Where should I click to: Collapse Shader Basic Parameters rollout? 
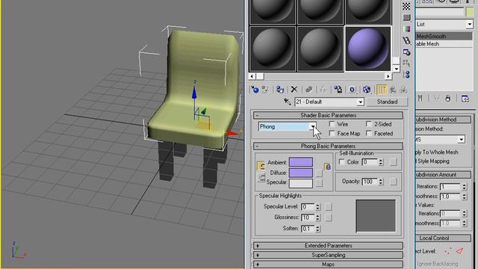click(328, 115)
